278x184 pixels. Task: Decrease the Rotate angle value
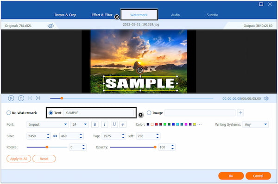coord(83,148)
